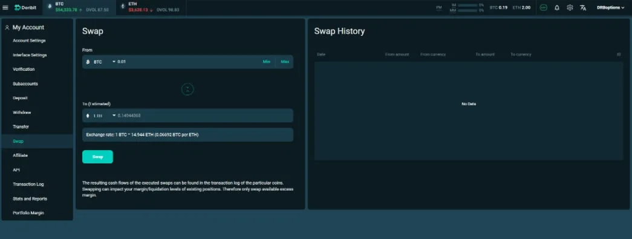Select the ETH ticker tab

151,8
